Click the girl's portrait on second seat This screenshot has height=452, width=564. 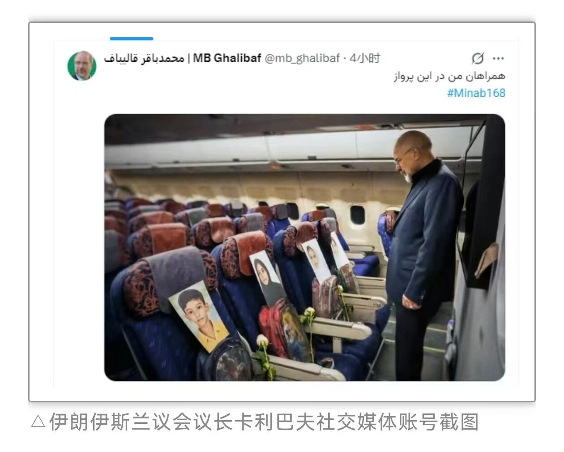(267, 278)
